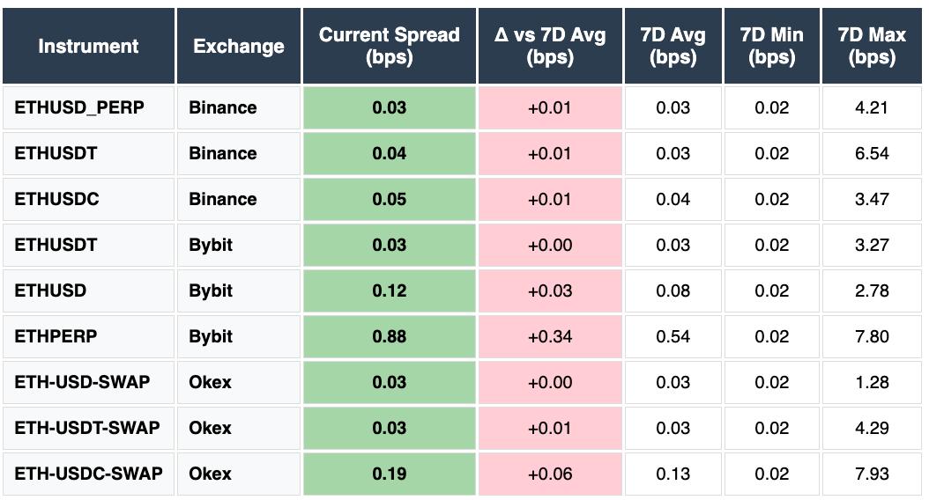Click the Instrument column header

[88, 46]
